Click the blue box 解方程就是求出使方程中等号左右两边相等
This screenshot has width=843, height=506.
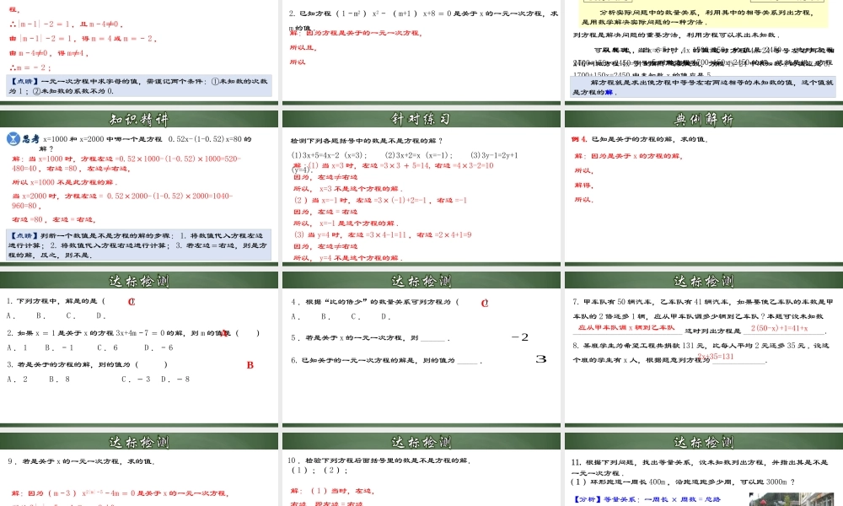coord(703,87)
